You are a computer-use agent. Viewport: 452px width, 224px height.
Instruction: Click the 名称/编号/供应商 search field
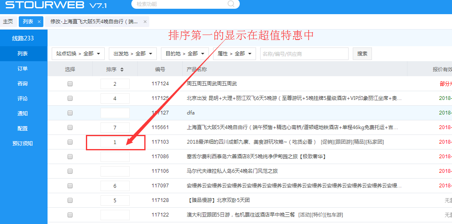click(x=304, y=54)
